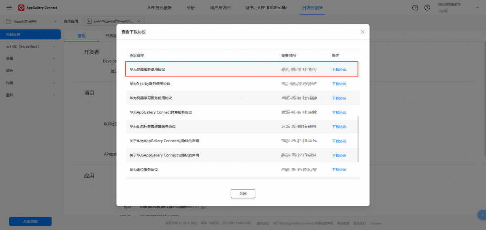Open the support chat icon
The width and height of the screenshot is (486, 230).
(x=415, y=8)
